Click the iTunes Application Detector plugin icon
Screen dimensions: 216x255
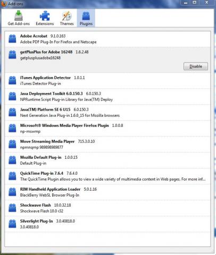12,80
